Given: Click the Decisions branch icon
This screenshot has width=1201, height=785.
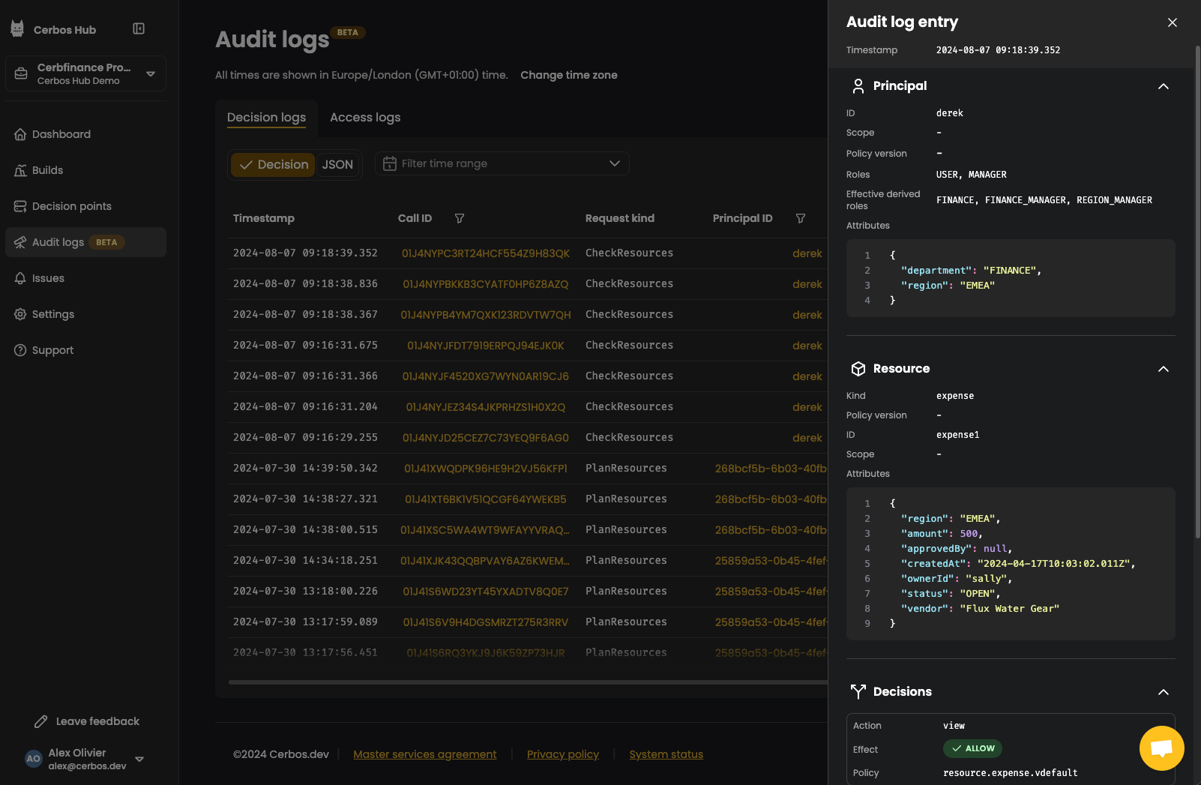Looking at the screenshot, I should 858,691.
